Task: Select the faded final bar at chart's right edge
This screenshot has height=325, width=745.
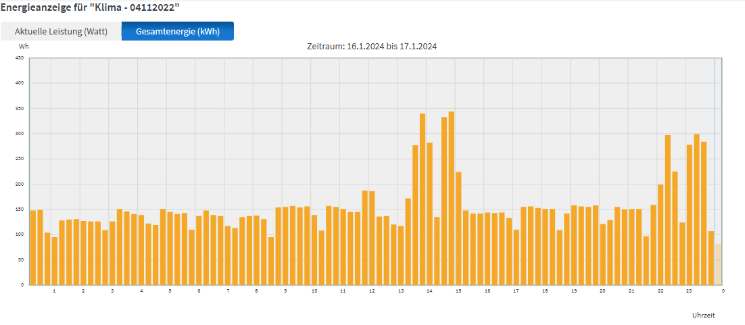Action: tap(718, 264)
